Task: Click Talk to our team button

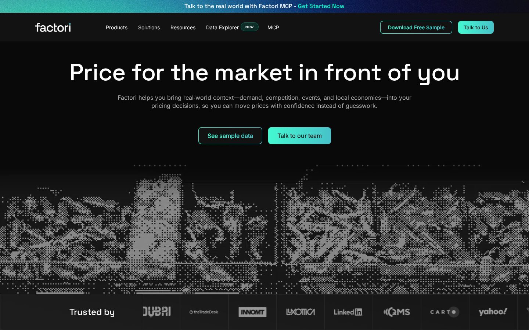Action: coord(299,136)
